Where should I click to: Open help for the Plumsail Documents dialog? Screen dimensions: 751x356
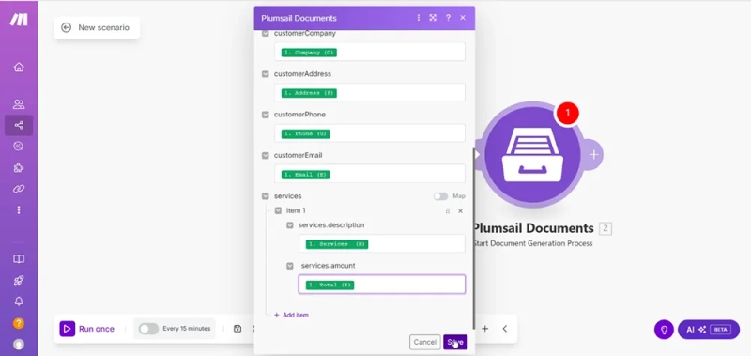click(x=448, y=18)
